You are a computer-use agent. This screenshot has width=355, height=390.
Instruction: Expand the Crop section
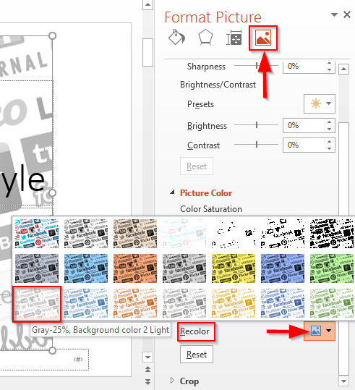(172, 381)
